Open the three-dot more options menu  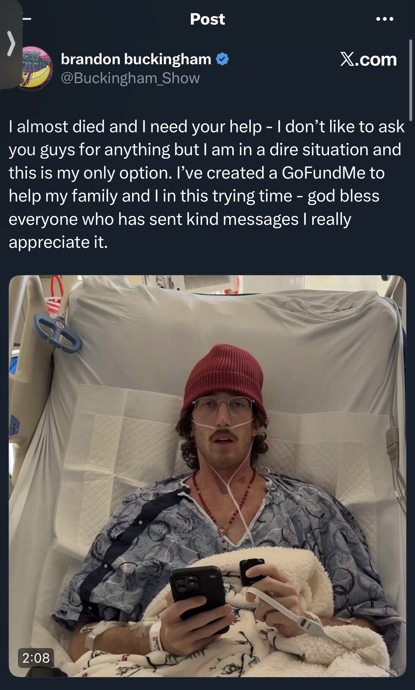[385, 19]
